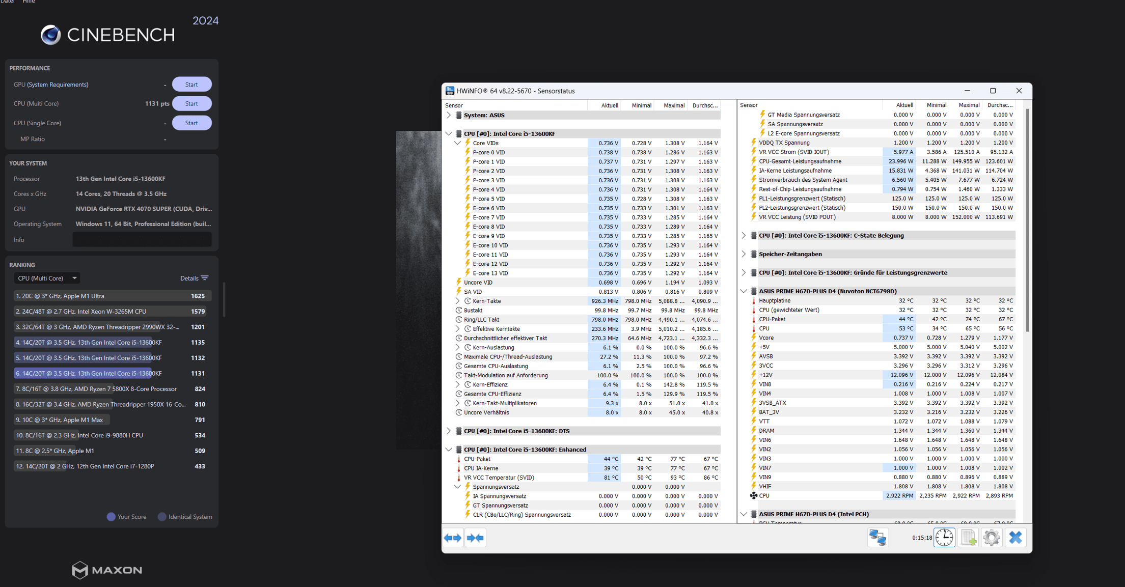
Task: Click the Maxon logo at bottom
Action: point(107,570)
